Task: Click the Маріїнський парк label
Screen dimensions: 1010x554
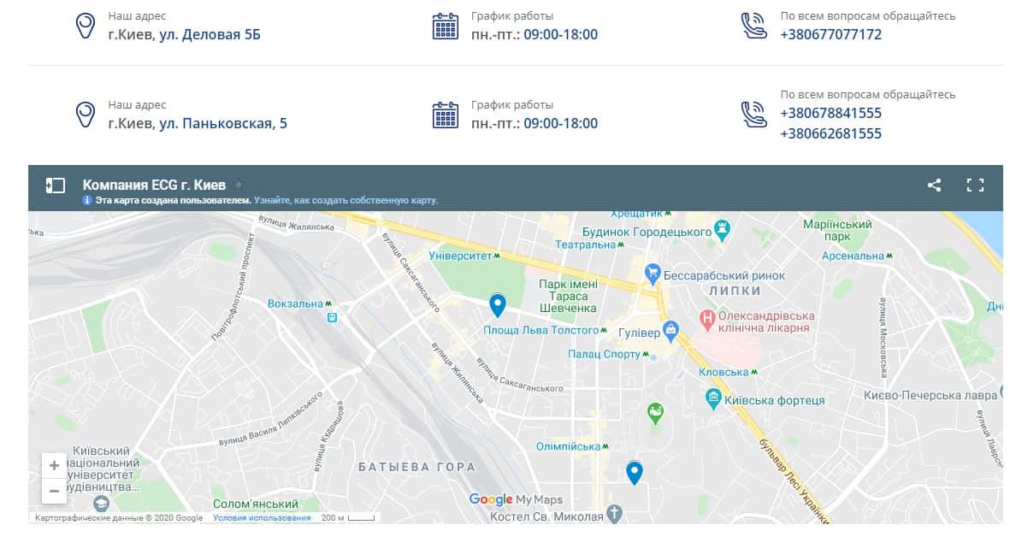Action: pyautogui.click(x=837, y=230)
